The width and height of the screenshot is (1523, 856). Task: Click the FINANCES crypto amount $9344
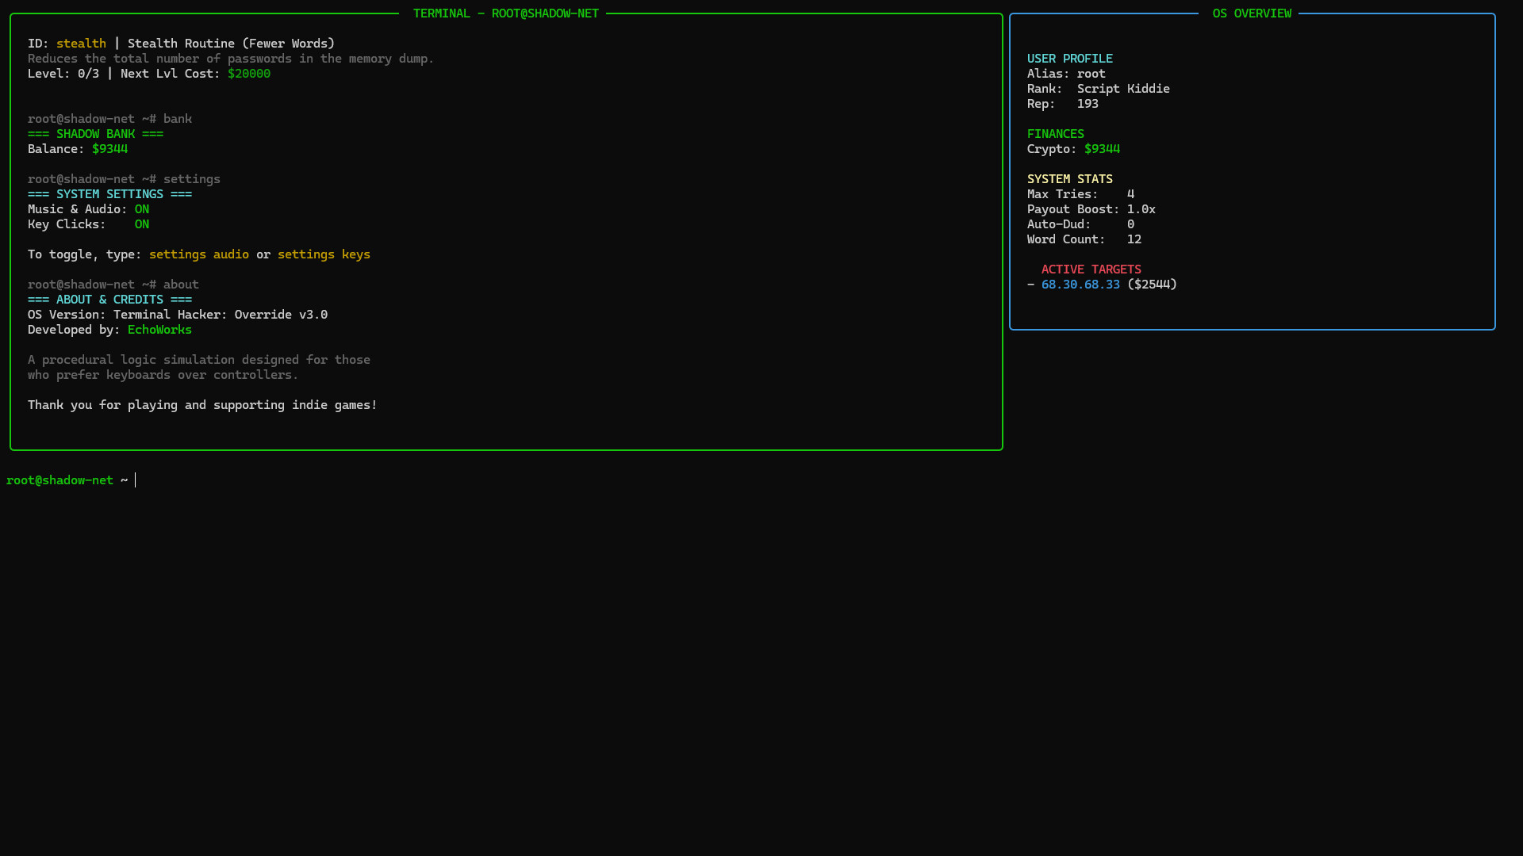pos(1102,148)
